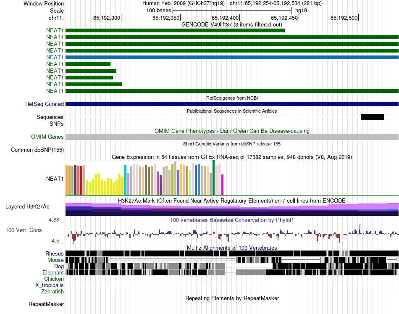Click the 'Sequences' track label

tap(50, 117)
